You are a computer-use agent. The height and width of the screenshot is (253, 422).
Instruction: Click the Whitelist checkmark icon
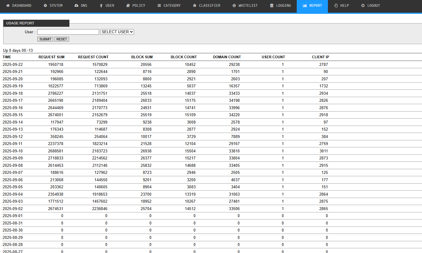tap(234, 6)
